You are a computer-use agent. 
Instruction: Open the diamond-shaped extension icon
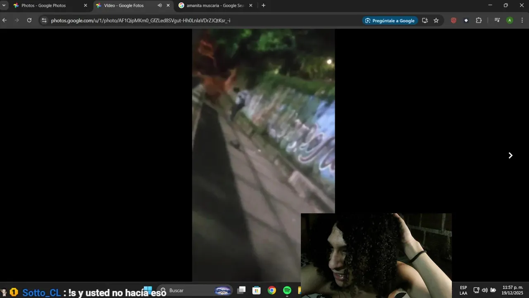pos(466,20)
